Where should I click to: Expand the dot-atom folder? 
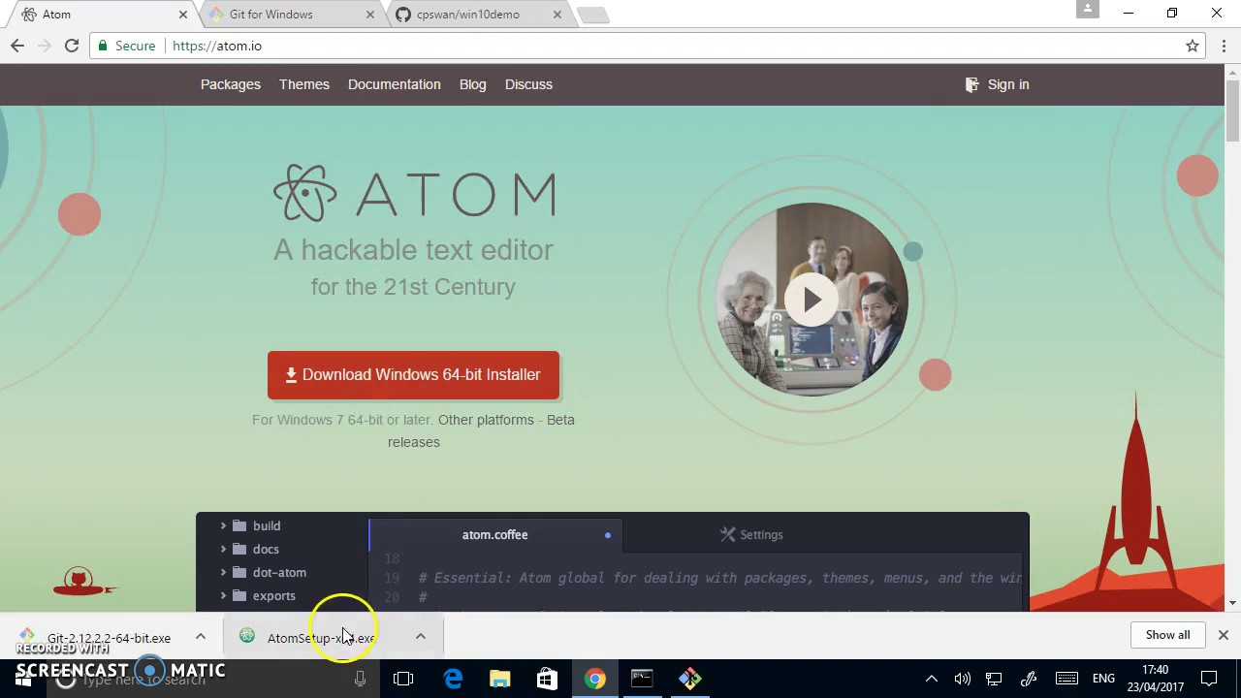point(223,572)
